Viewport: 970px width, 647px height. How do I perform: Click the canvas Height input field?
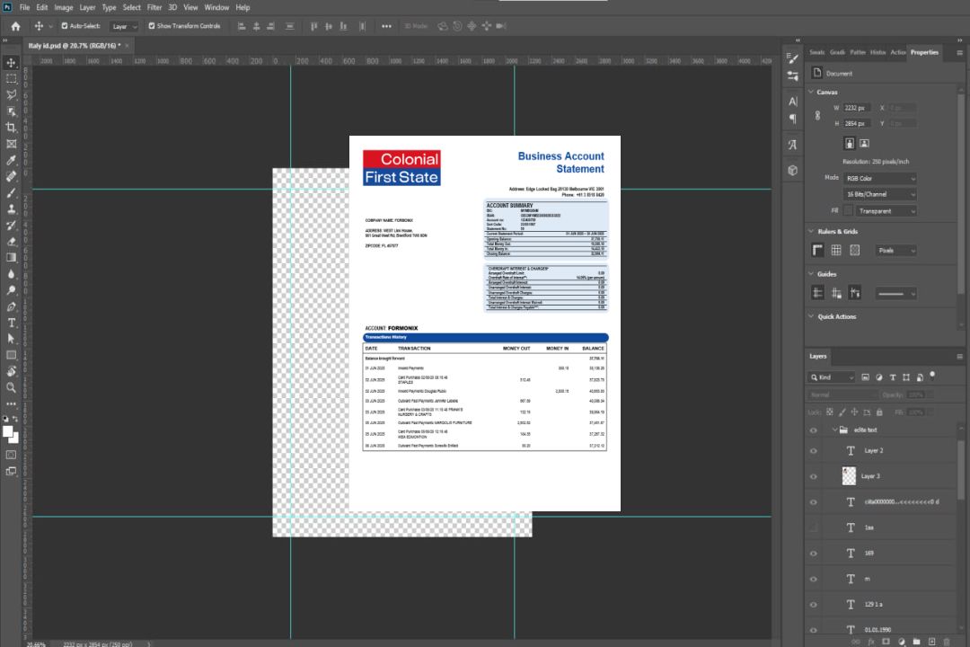[x=856, y=124]
